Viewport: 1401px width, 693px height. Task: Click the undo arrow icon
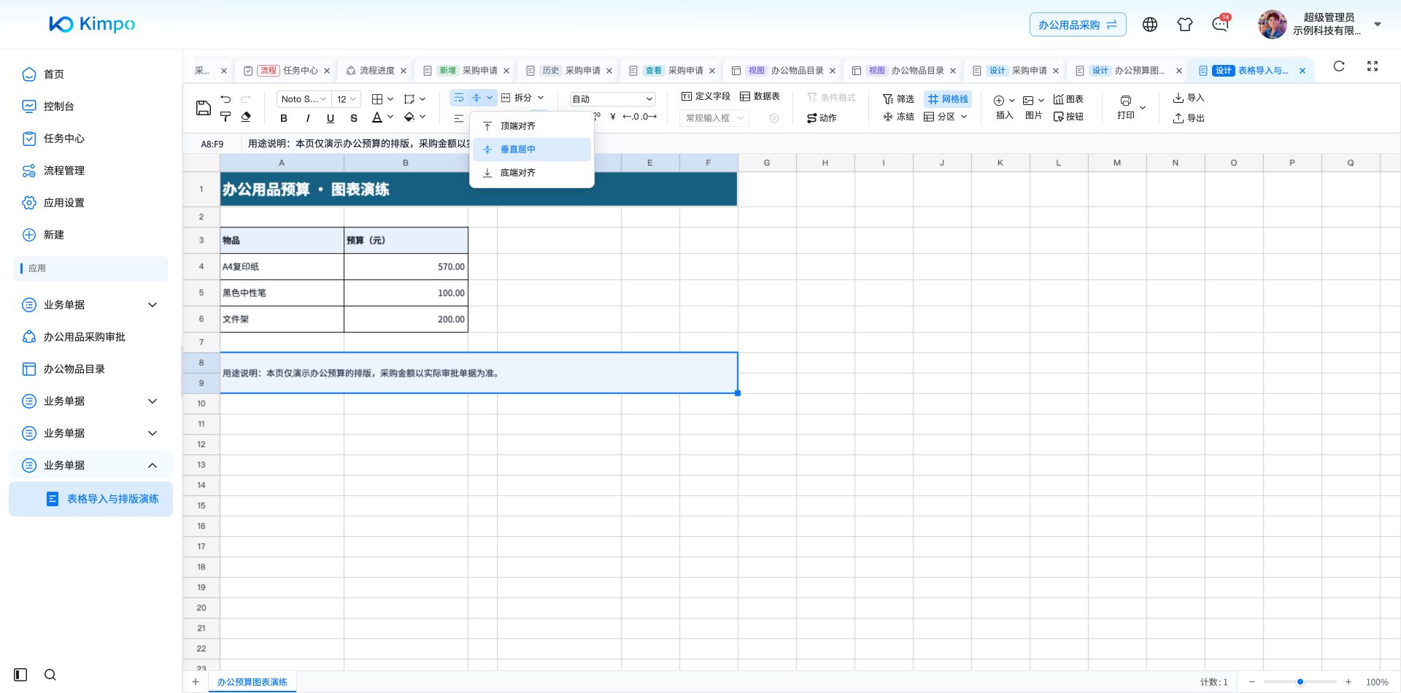point(225,99)
